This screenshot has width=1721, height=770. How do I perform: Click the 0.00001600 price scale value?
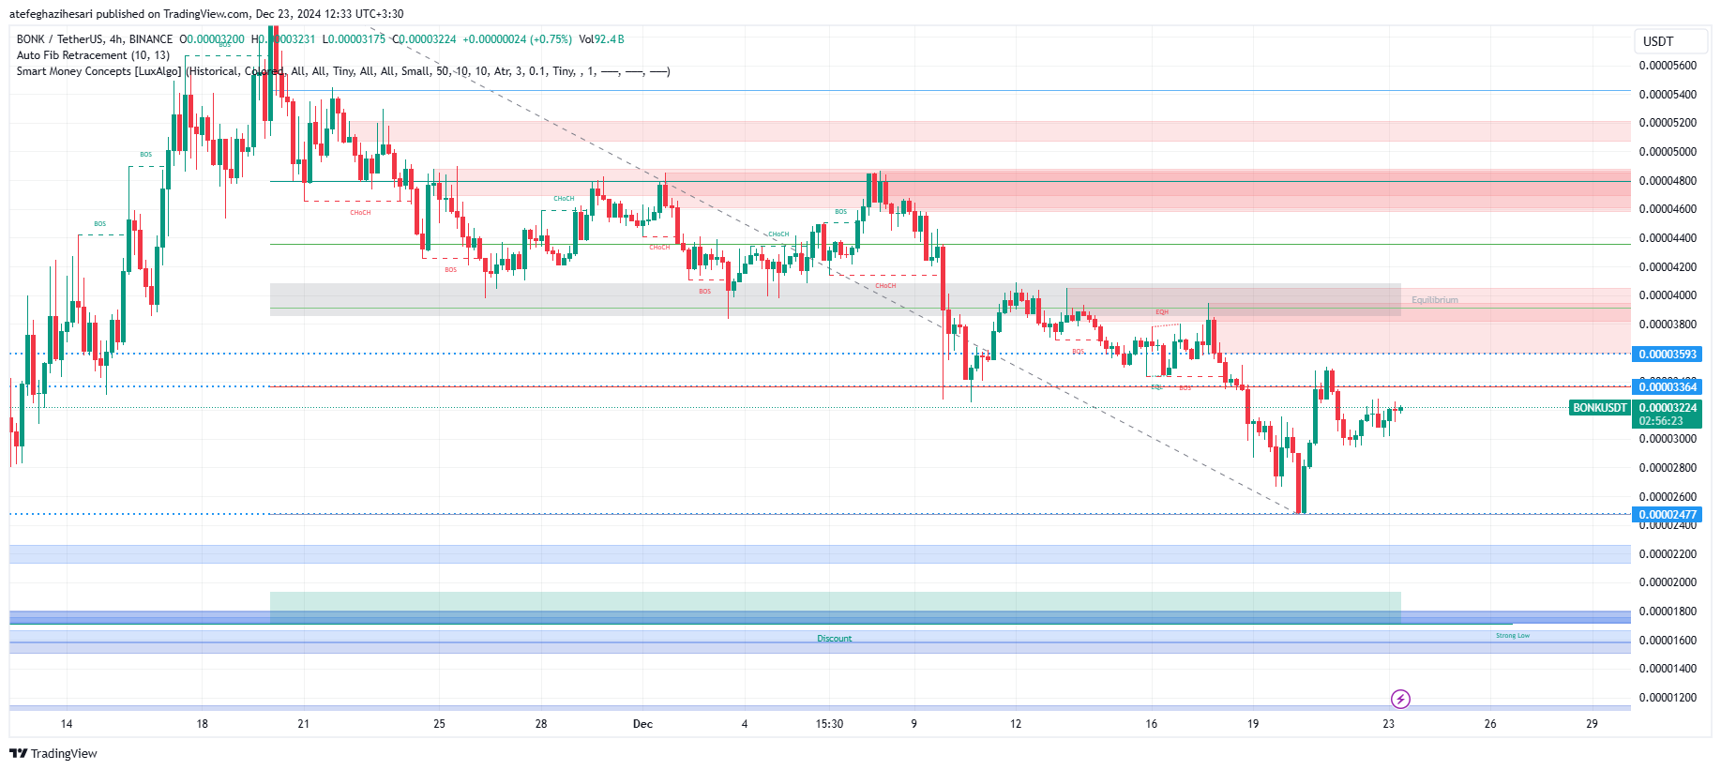click(x=1668, y=641)
